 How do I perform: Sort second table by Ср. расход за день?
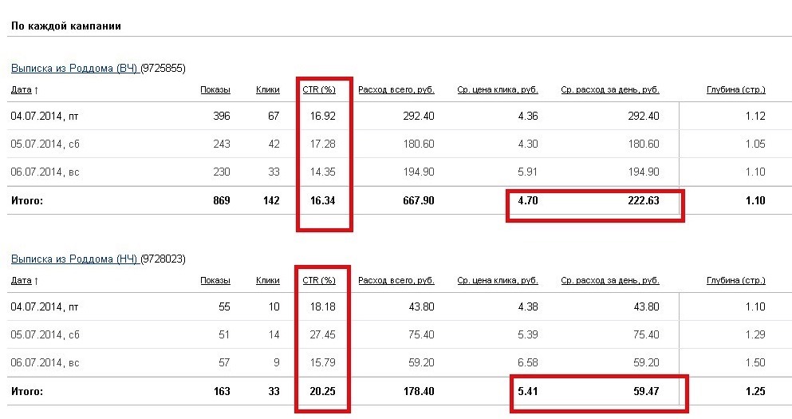pyautogui.click(x=609, y=280)
